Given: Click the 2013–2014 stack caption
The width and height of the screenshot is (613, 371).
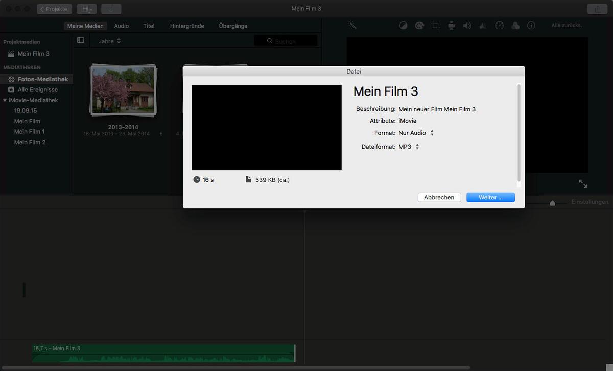Looking at the screenshot, I should click(x=123, y=127).
